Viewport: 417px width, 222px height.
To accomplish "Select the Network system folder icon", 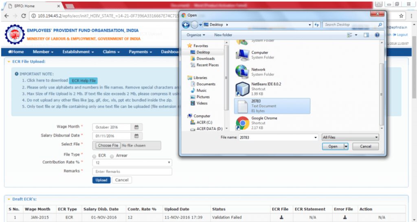I will coord(242,72).
